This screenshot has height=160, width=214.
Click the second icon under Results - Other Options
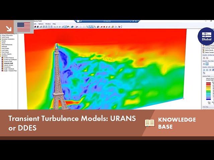click(x=207, y=70)
